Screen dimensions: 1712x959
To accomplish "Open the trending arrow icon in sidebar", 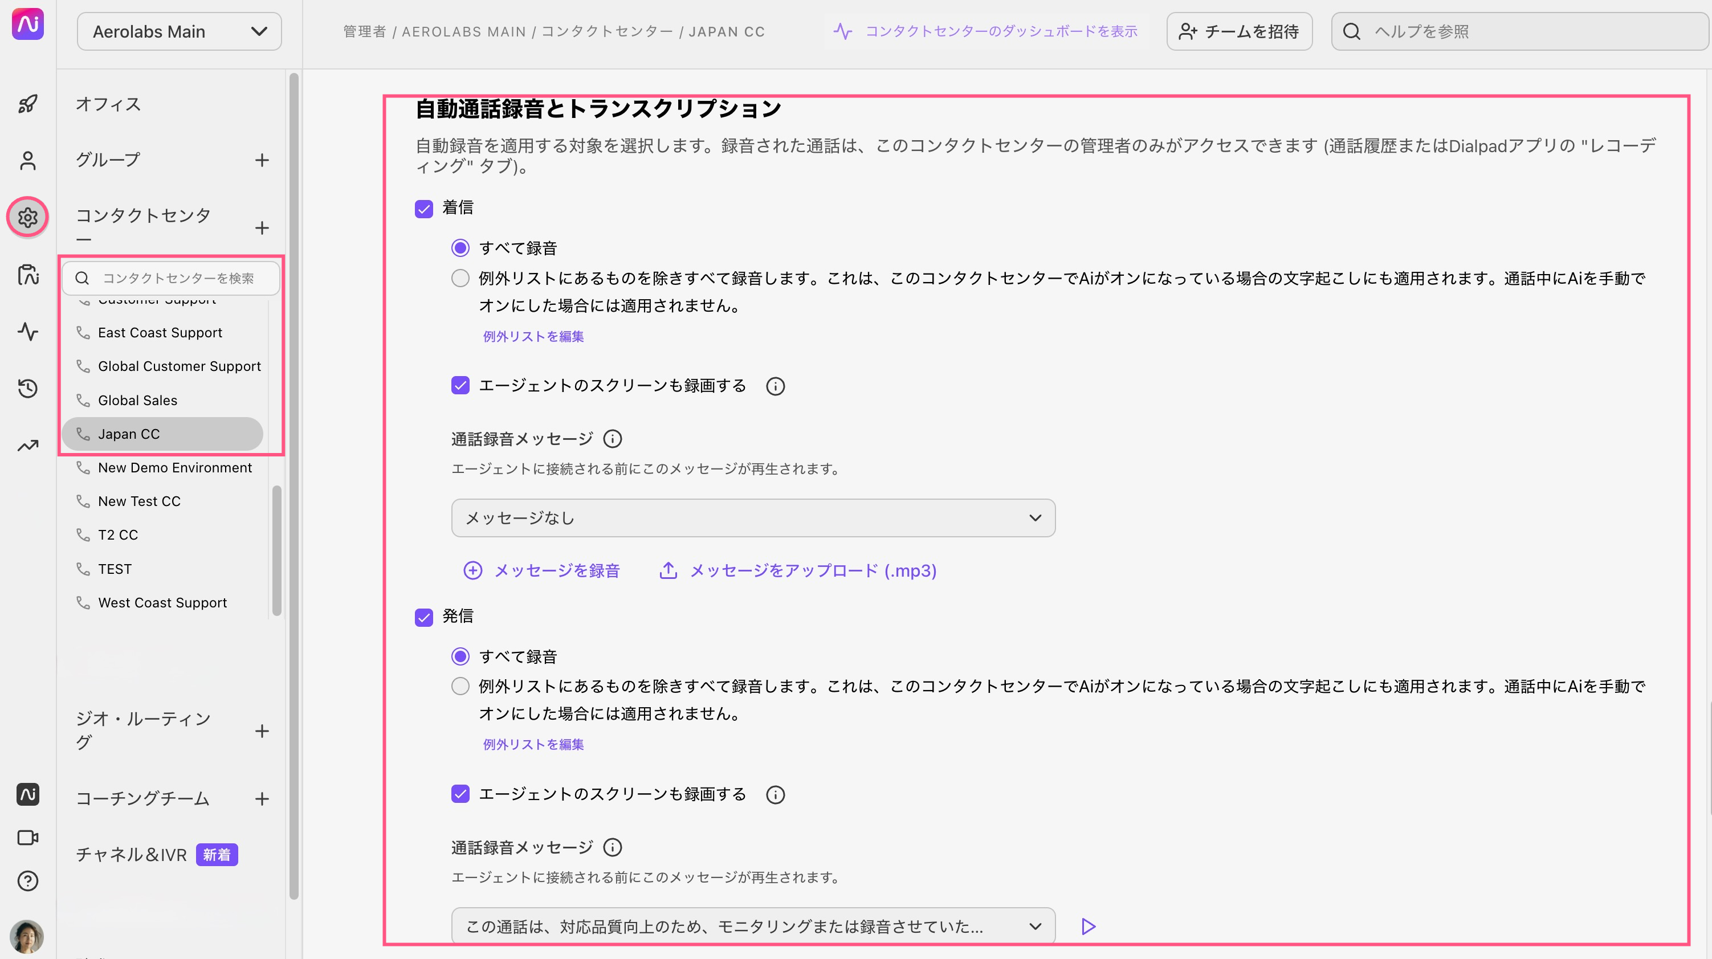I will click(28, 445).
